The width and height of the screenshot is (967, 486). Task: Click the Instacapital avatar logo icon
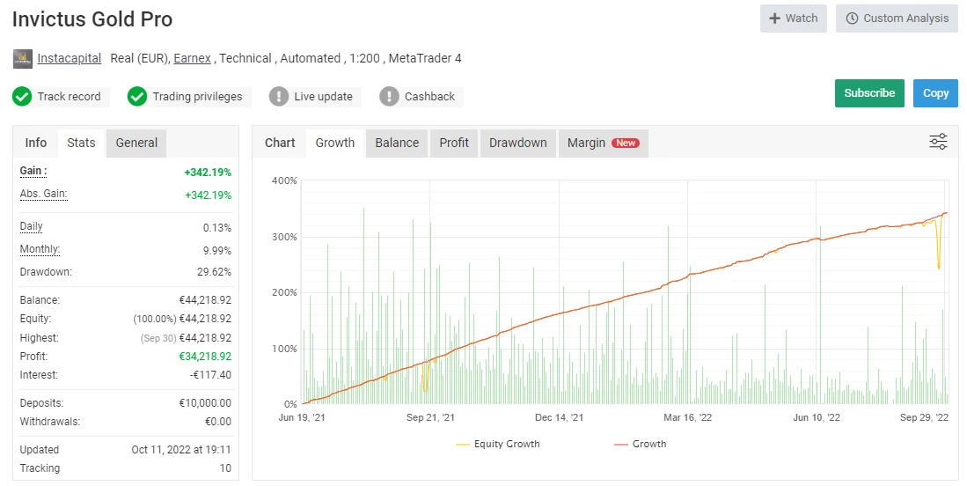(x=23, y=59)
